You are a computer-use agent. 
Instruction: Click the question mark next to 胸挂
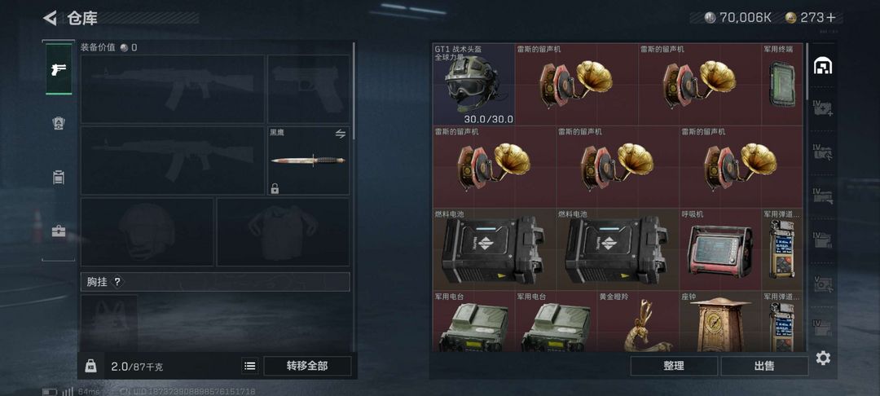click(x=117, y=282)
